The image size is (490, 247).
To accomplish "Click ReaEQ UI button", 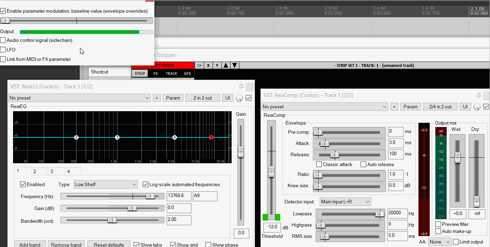I will [228, 98].
